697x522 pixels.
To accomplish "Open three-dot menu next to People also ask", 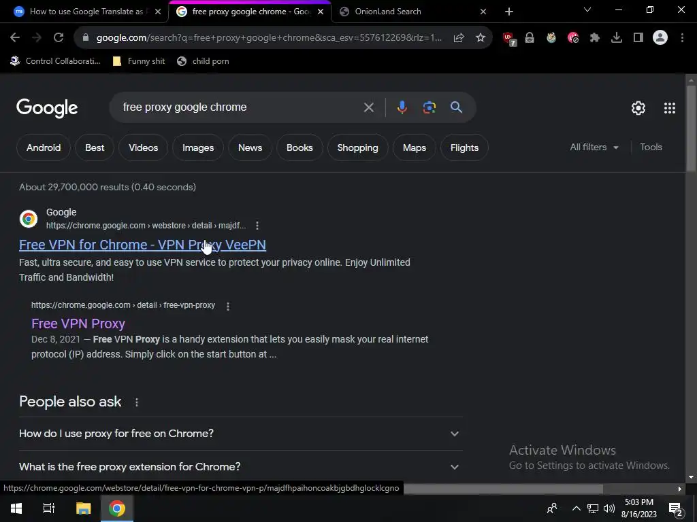I will (136, 402).
